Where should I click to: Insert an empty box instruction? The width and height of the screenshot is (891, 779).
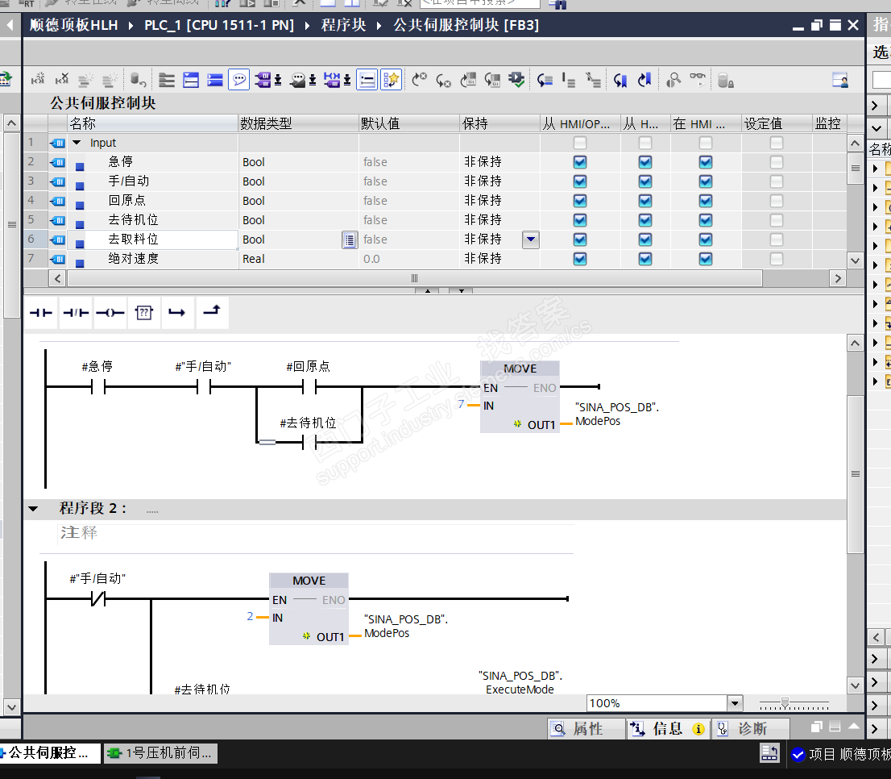click(x=143, y=313)
